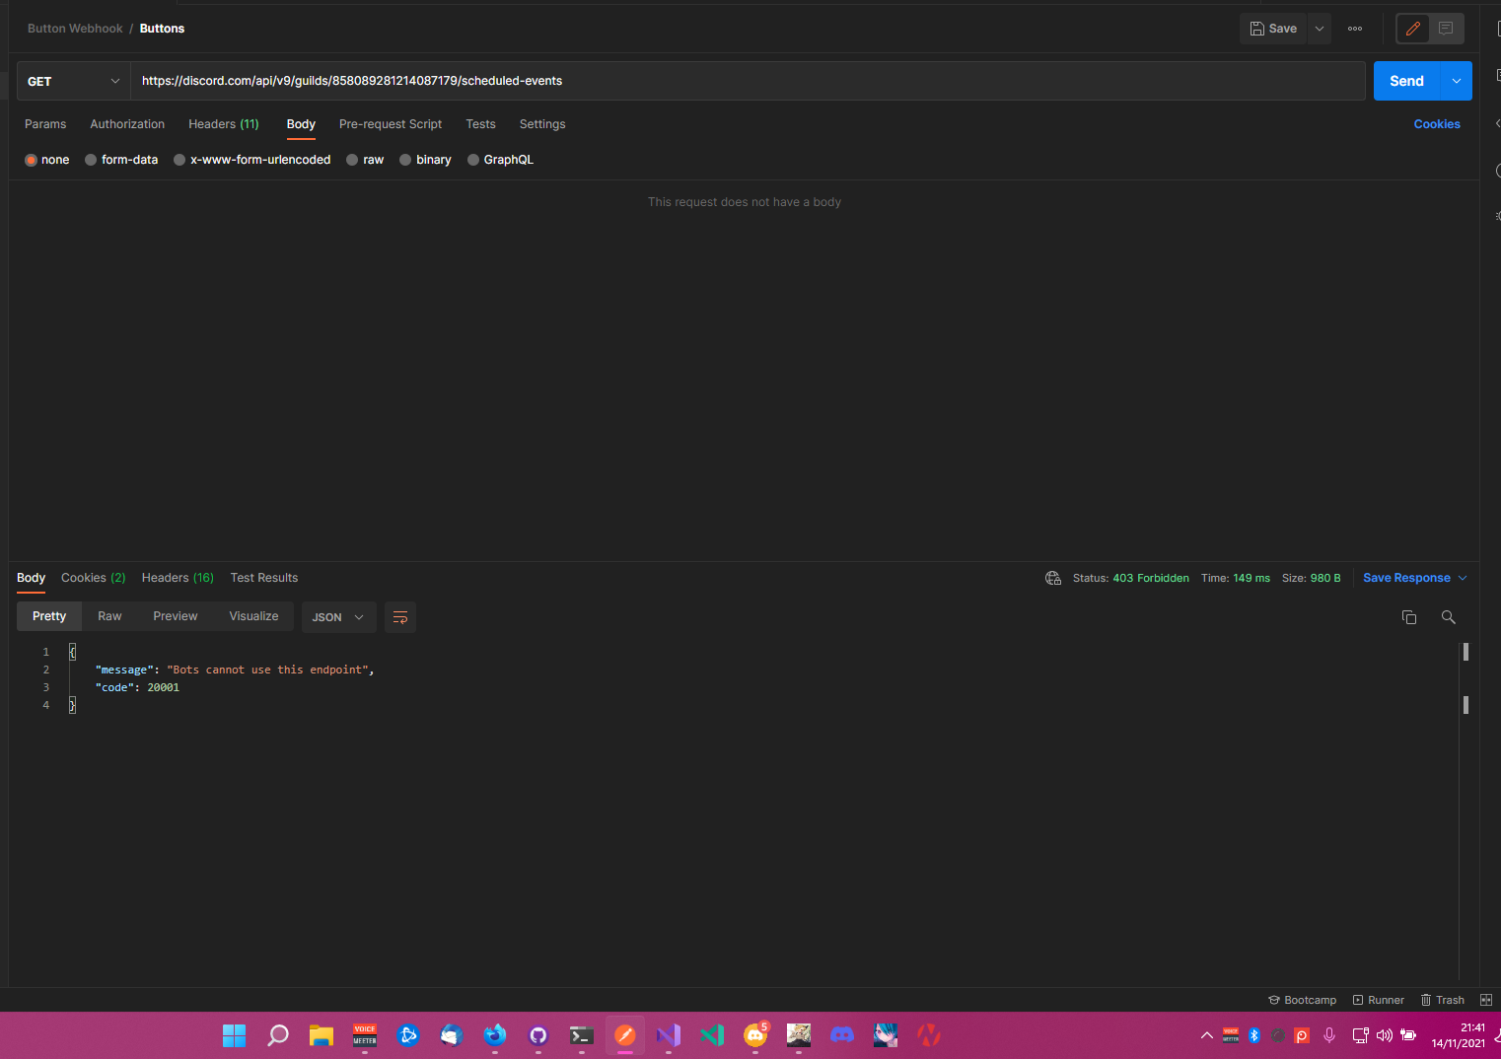This screenshot has width=1501, height=1059.
Task: Click the Postman taskbar icon
Action: (625, 1035)
